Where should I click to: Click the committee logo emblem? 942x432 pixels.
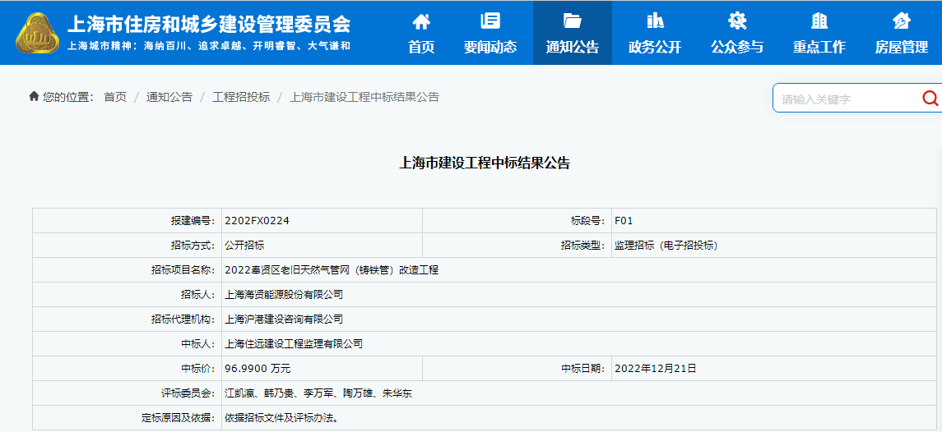coord(37,33)
